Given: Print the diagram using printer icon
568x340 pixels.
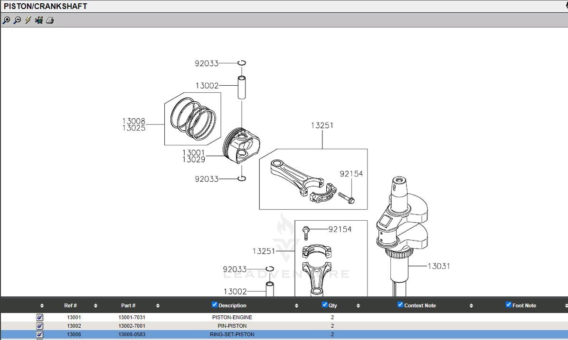Looking at the screenshot, I should click(50, 20).
